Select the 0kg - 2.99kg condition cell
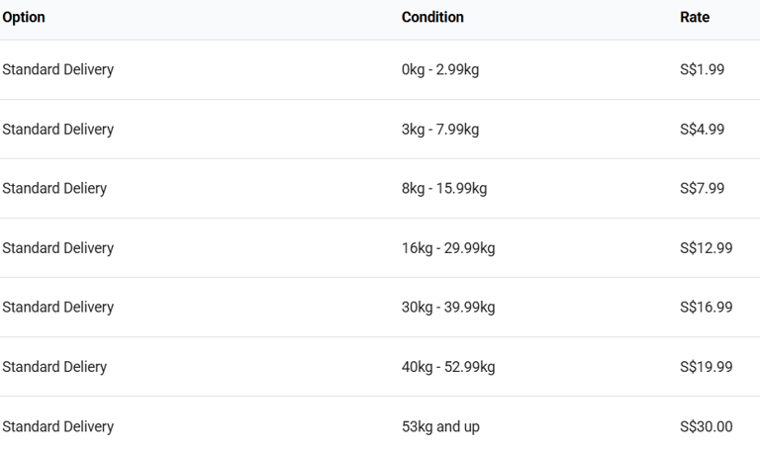760x453 pixels. (440, 70)
